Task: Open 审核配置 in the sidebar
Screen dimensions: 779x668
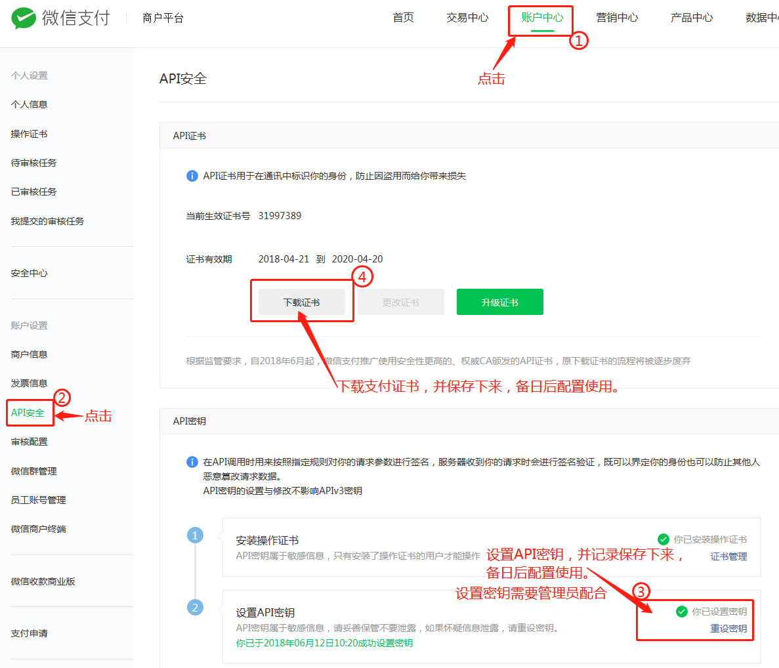Action: (x=30, y=442)
